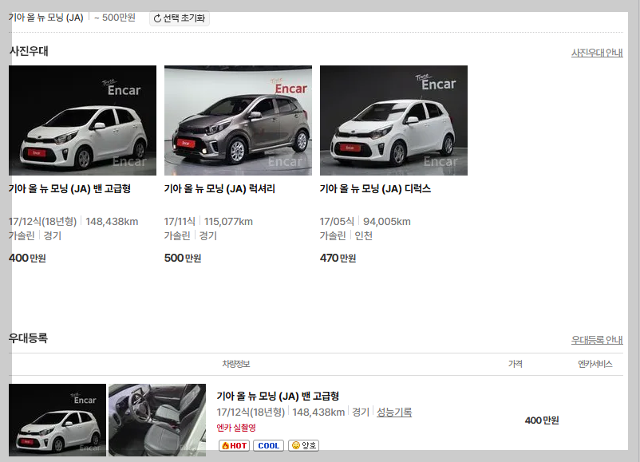This screenshot has height=462, width=640.
Task: Click the reset icon on 선택 초기화 button
Action: (156, 17)
